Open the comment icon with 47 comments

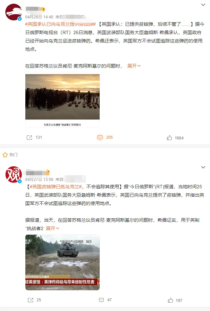point(101,300)
